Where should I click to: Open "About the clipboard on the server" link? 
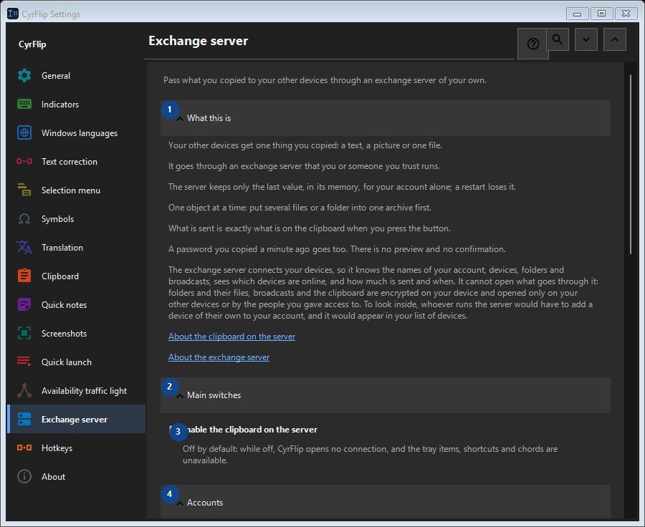pos(231,337)
